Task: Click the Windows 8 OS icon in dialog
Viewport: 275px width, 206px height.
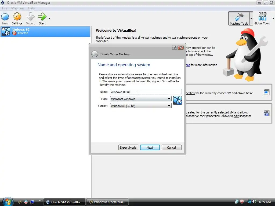Action: (x=177, y=100)
